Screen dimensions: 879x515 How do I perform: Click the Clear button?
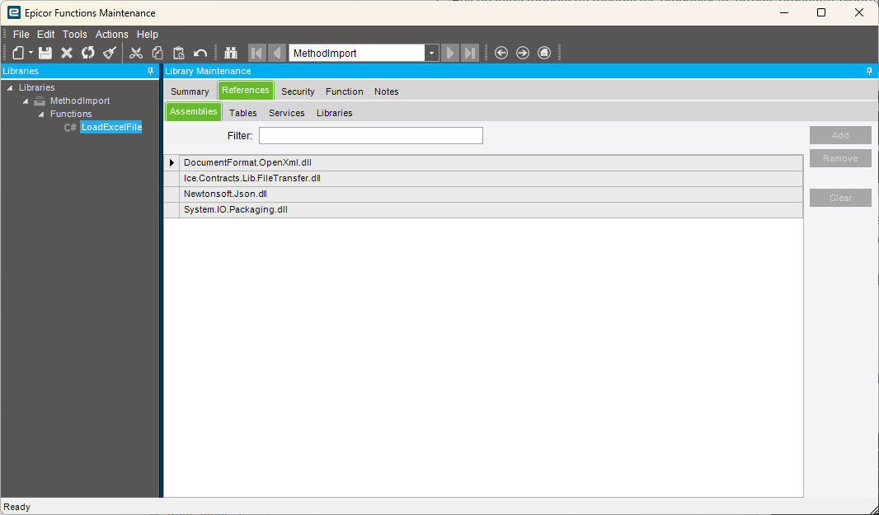[840, 198]
